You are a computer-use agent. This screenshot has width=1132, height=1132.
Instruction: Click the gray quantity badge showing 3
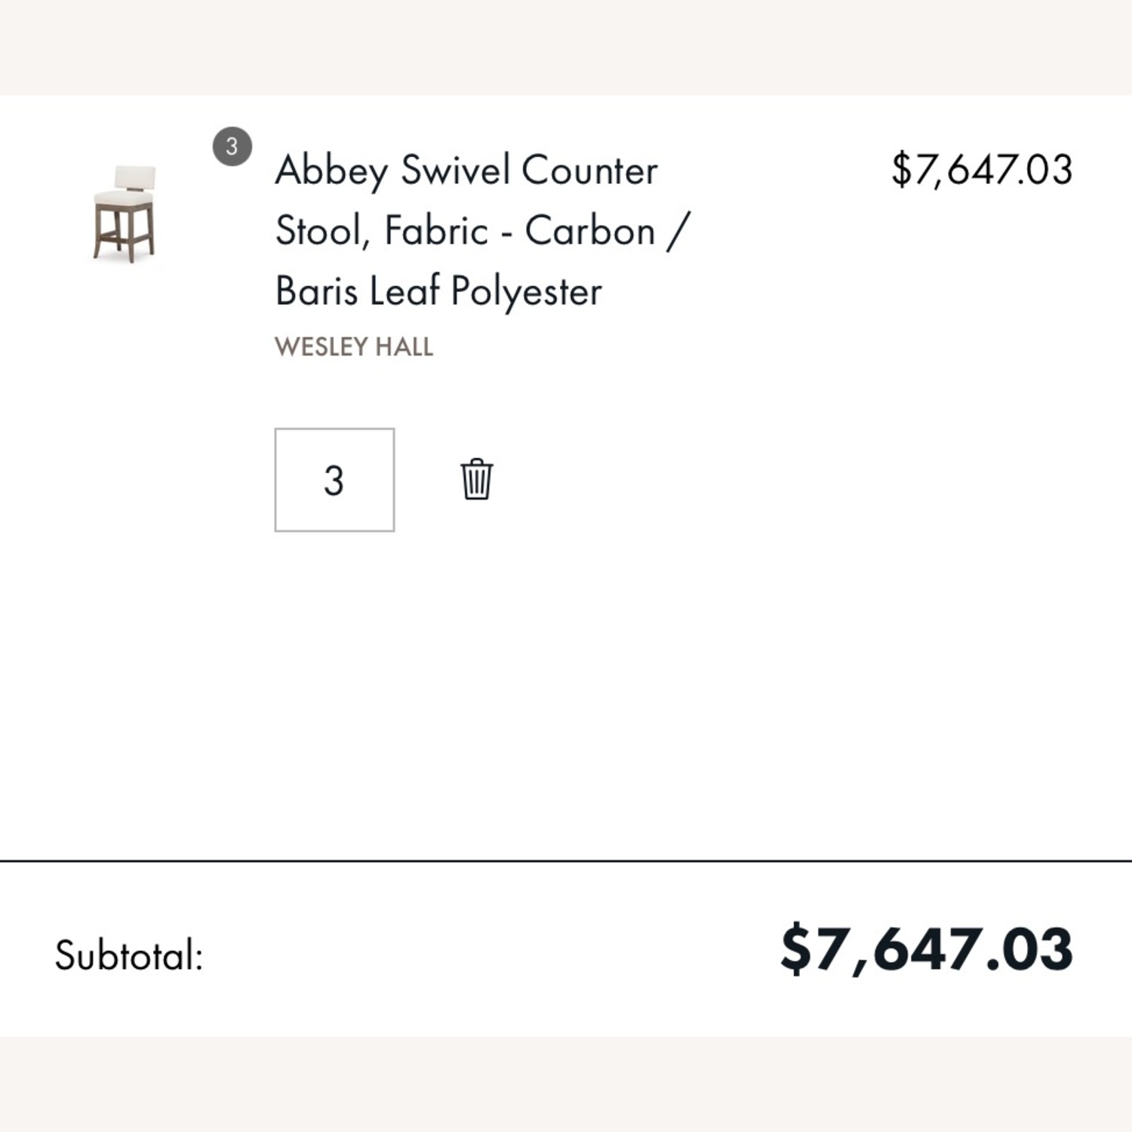click(x=232, y=146)
